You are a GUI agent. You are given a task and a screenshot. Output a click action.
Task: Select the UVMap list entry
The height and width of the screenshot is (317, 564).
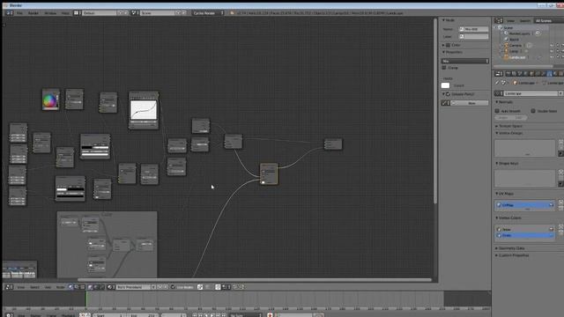[524, 205]
